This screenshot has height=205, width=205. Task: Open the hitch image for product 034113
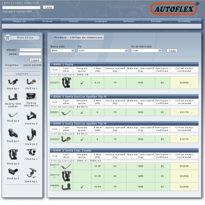tap(66, 176)
